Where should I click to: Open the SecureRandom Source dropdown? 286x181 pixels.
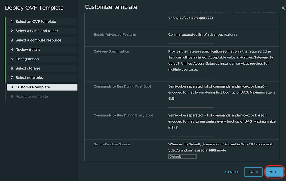pos(183,156)
